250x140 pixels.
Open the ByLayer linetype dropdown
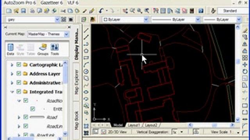(x=198, y=19)
